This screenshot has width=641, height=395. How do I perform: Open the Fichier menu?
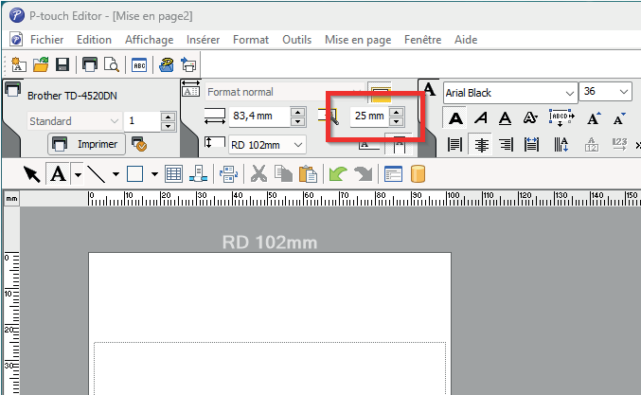(x=47, y=40)
